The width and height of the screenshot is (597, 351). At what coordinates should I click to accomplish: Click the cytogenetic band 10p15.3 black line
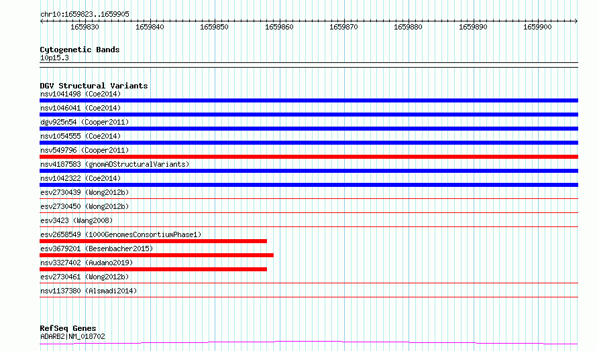coord(309,65)
